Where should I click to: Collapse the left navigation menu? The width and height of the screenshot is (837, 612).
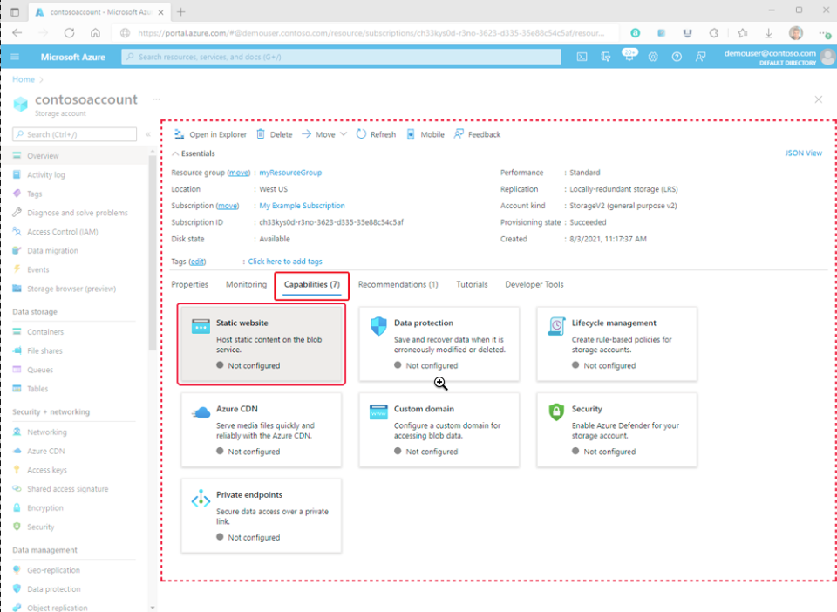click(x=148, y=134)
